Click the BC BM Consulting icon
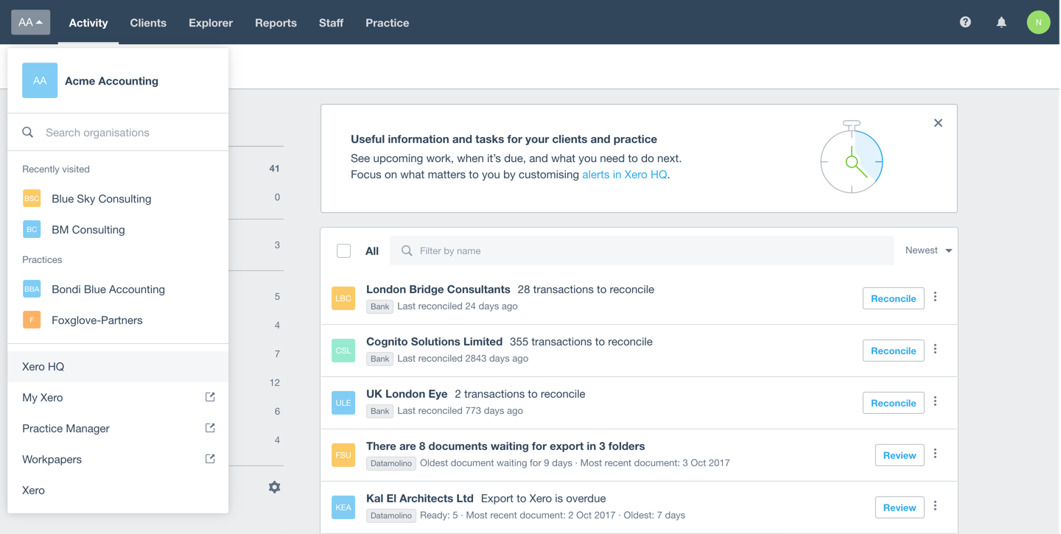Screen dimensions: 1061x534 (32, 230)
